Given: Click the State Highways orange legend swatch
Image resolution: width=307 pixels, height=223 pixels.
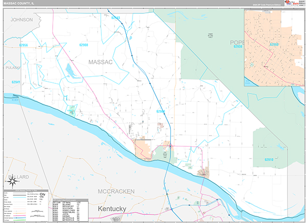Looking at the screenshot, I should [19, 213].
